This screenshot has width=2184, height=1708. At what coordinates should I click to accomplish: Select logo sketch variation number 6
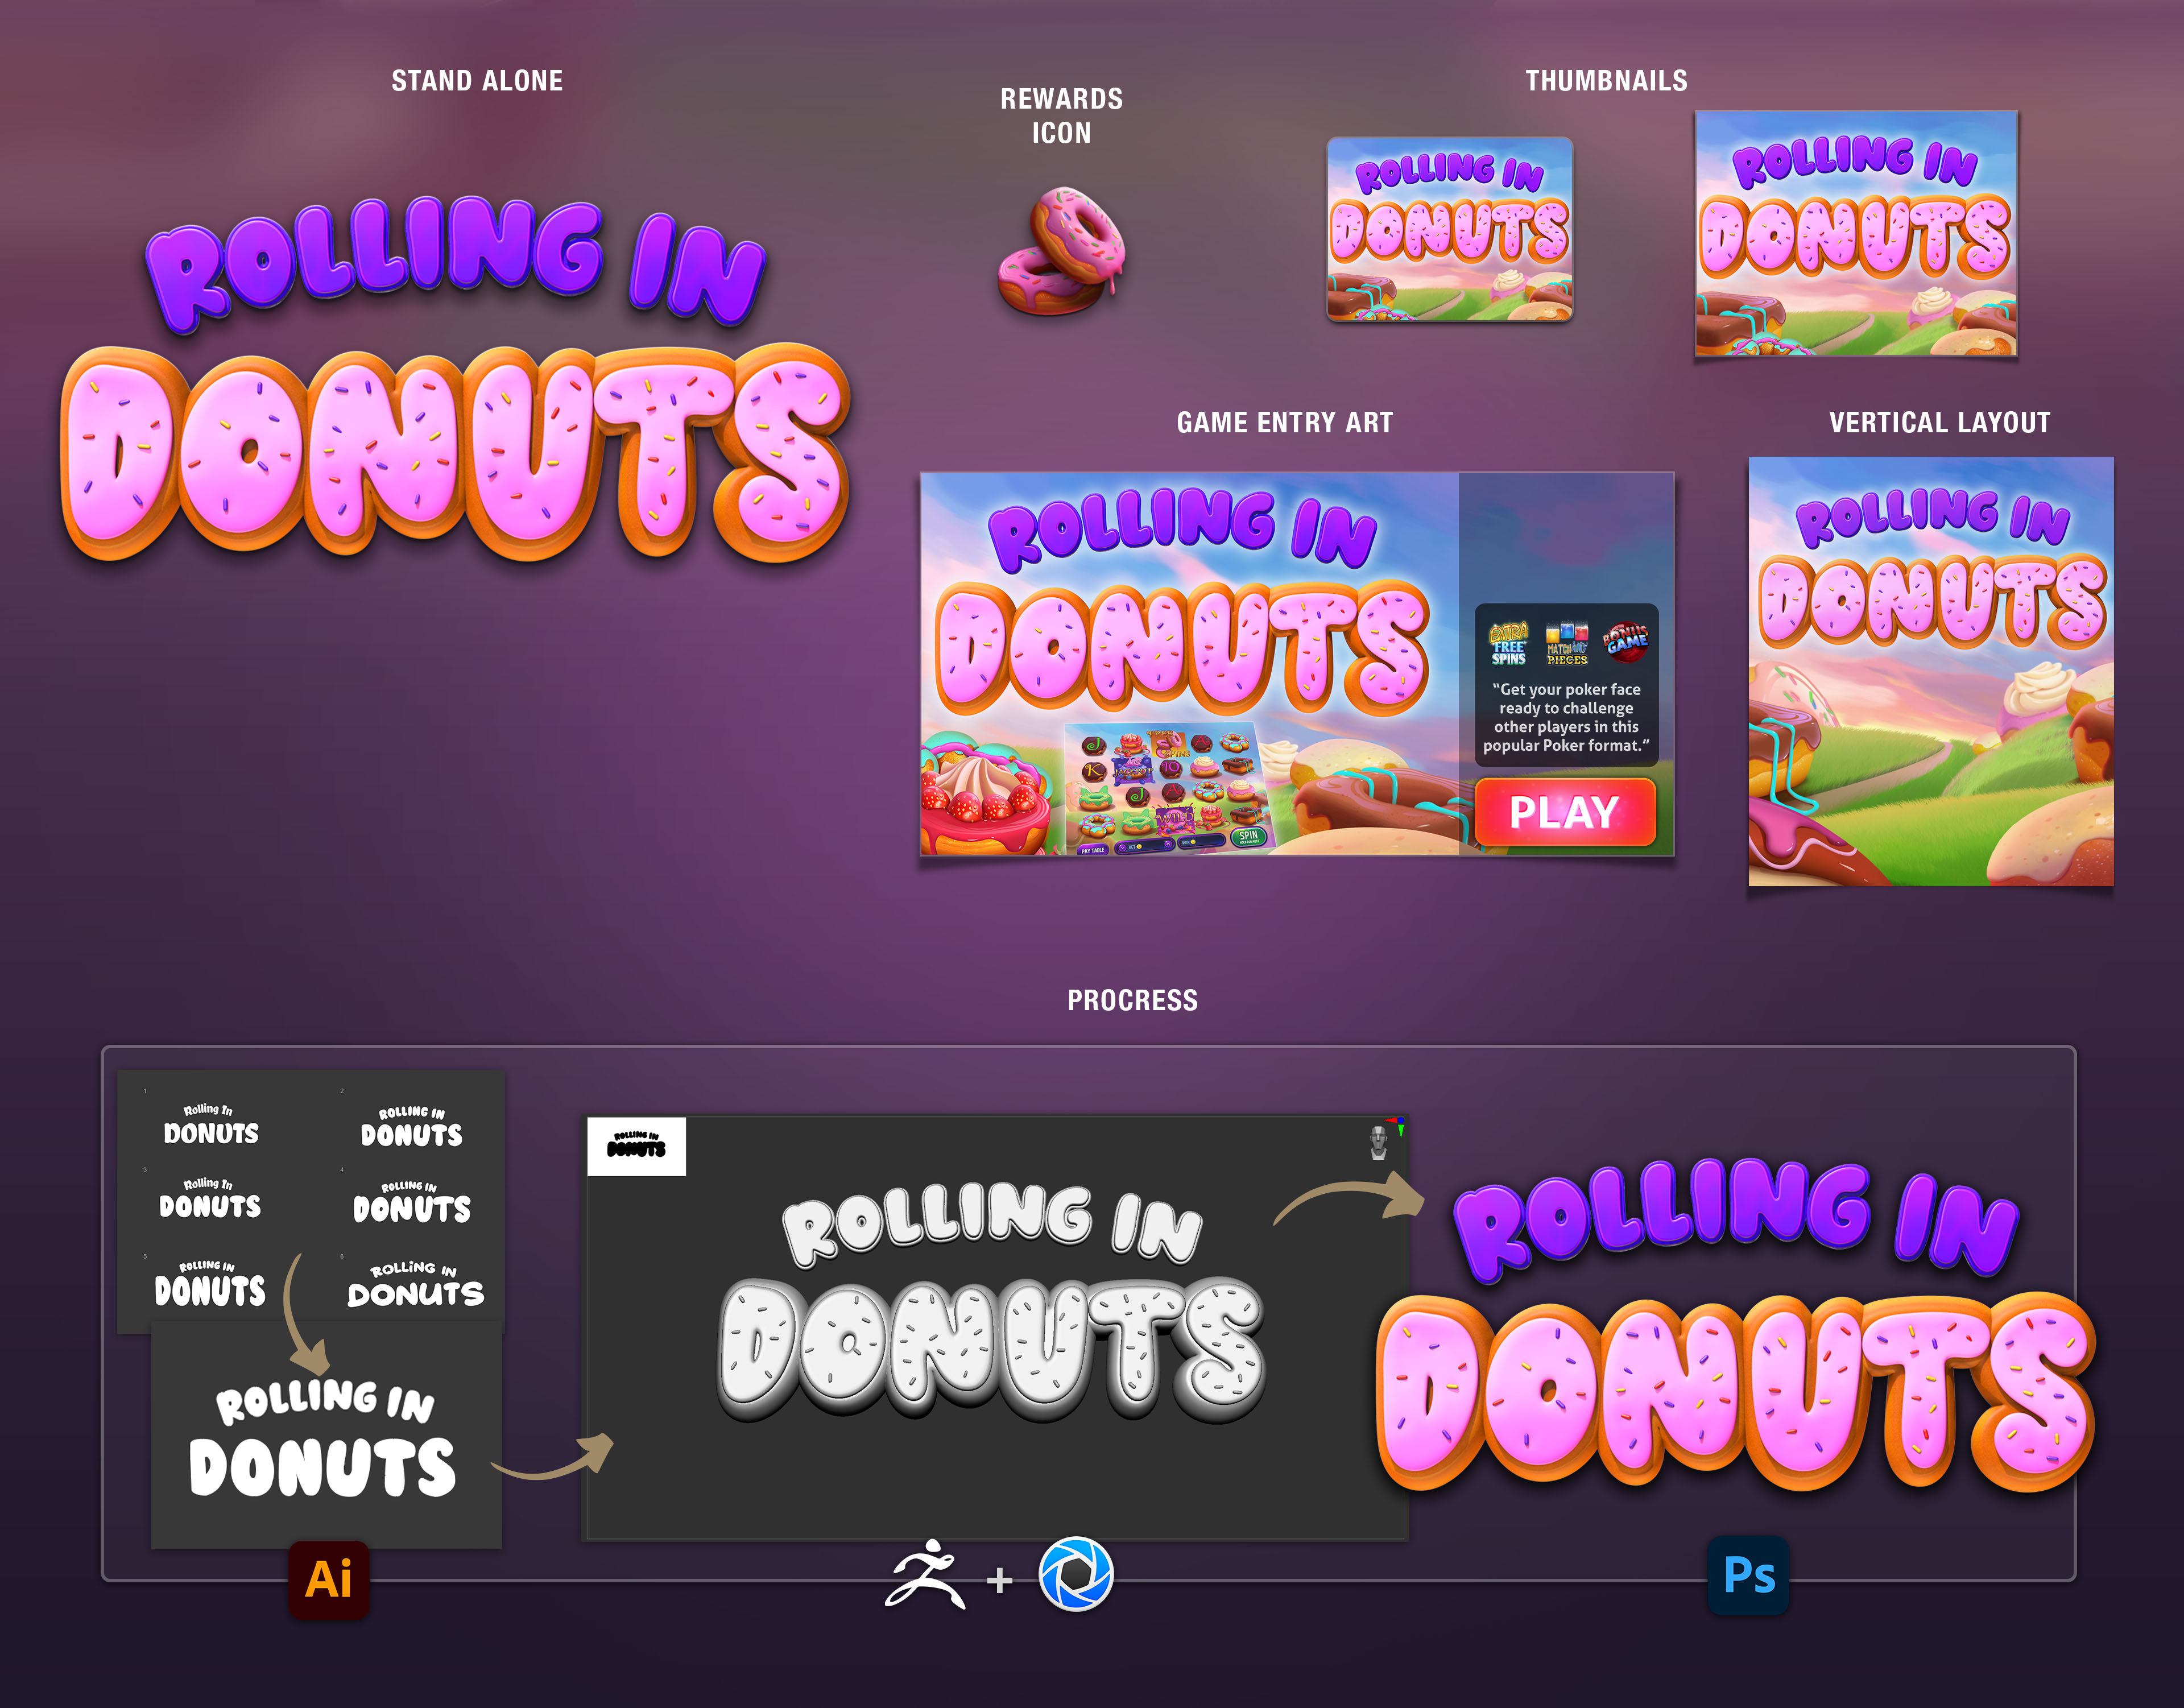tap(415, 1285)
